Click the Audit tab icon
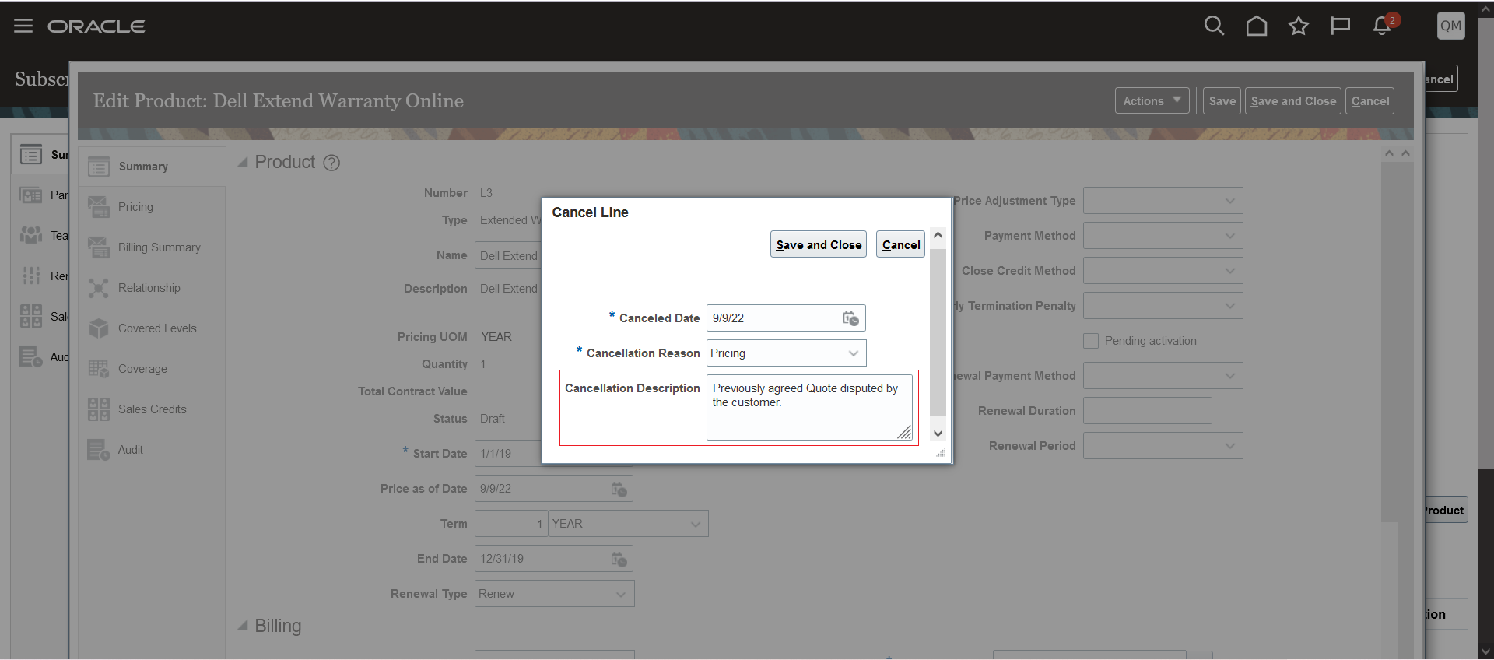The width and height of the screenshot is (1494, 660). pos(99,450)
